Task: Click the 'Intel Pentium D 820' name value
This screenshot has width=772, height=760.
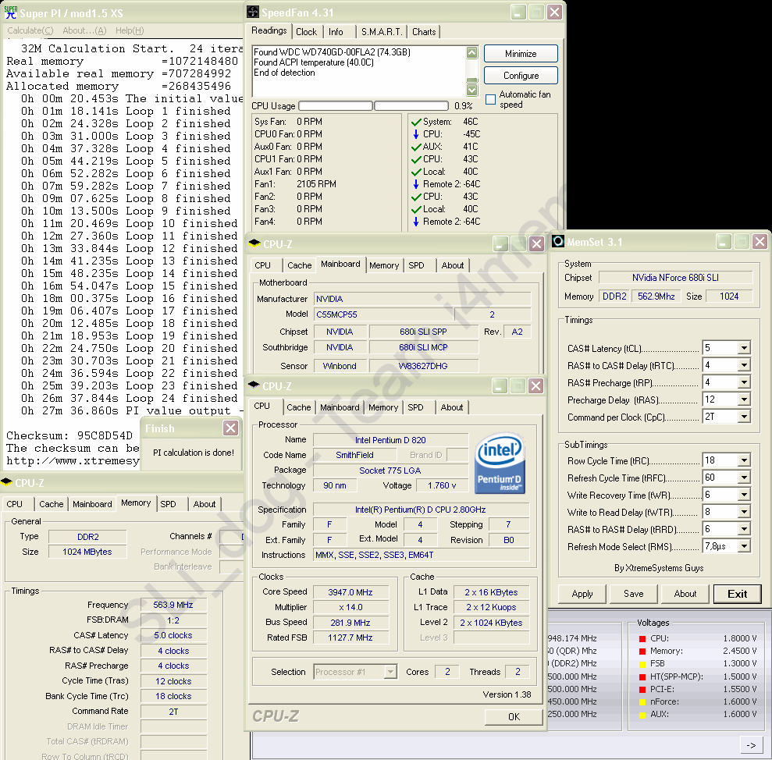Action: (x=390, y=440)
